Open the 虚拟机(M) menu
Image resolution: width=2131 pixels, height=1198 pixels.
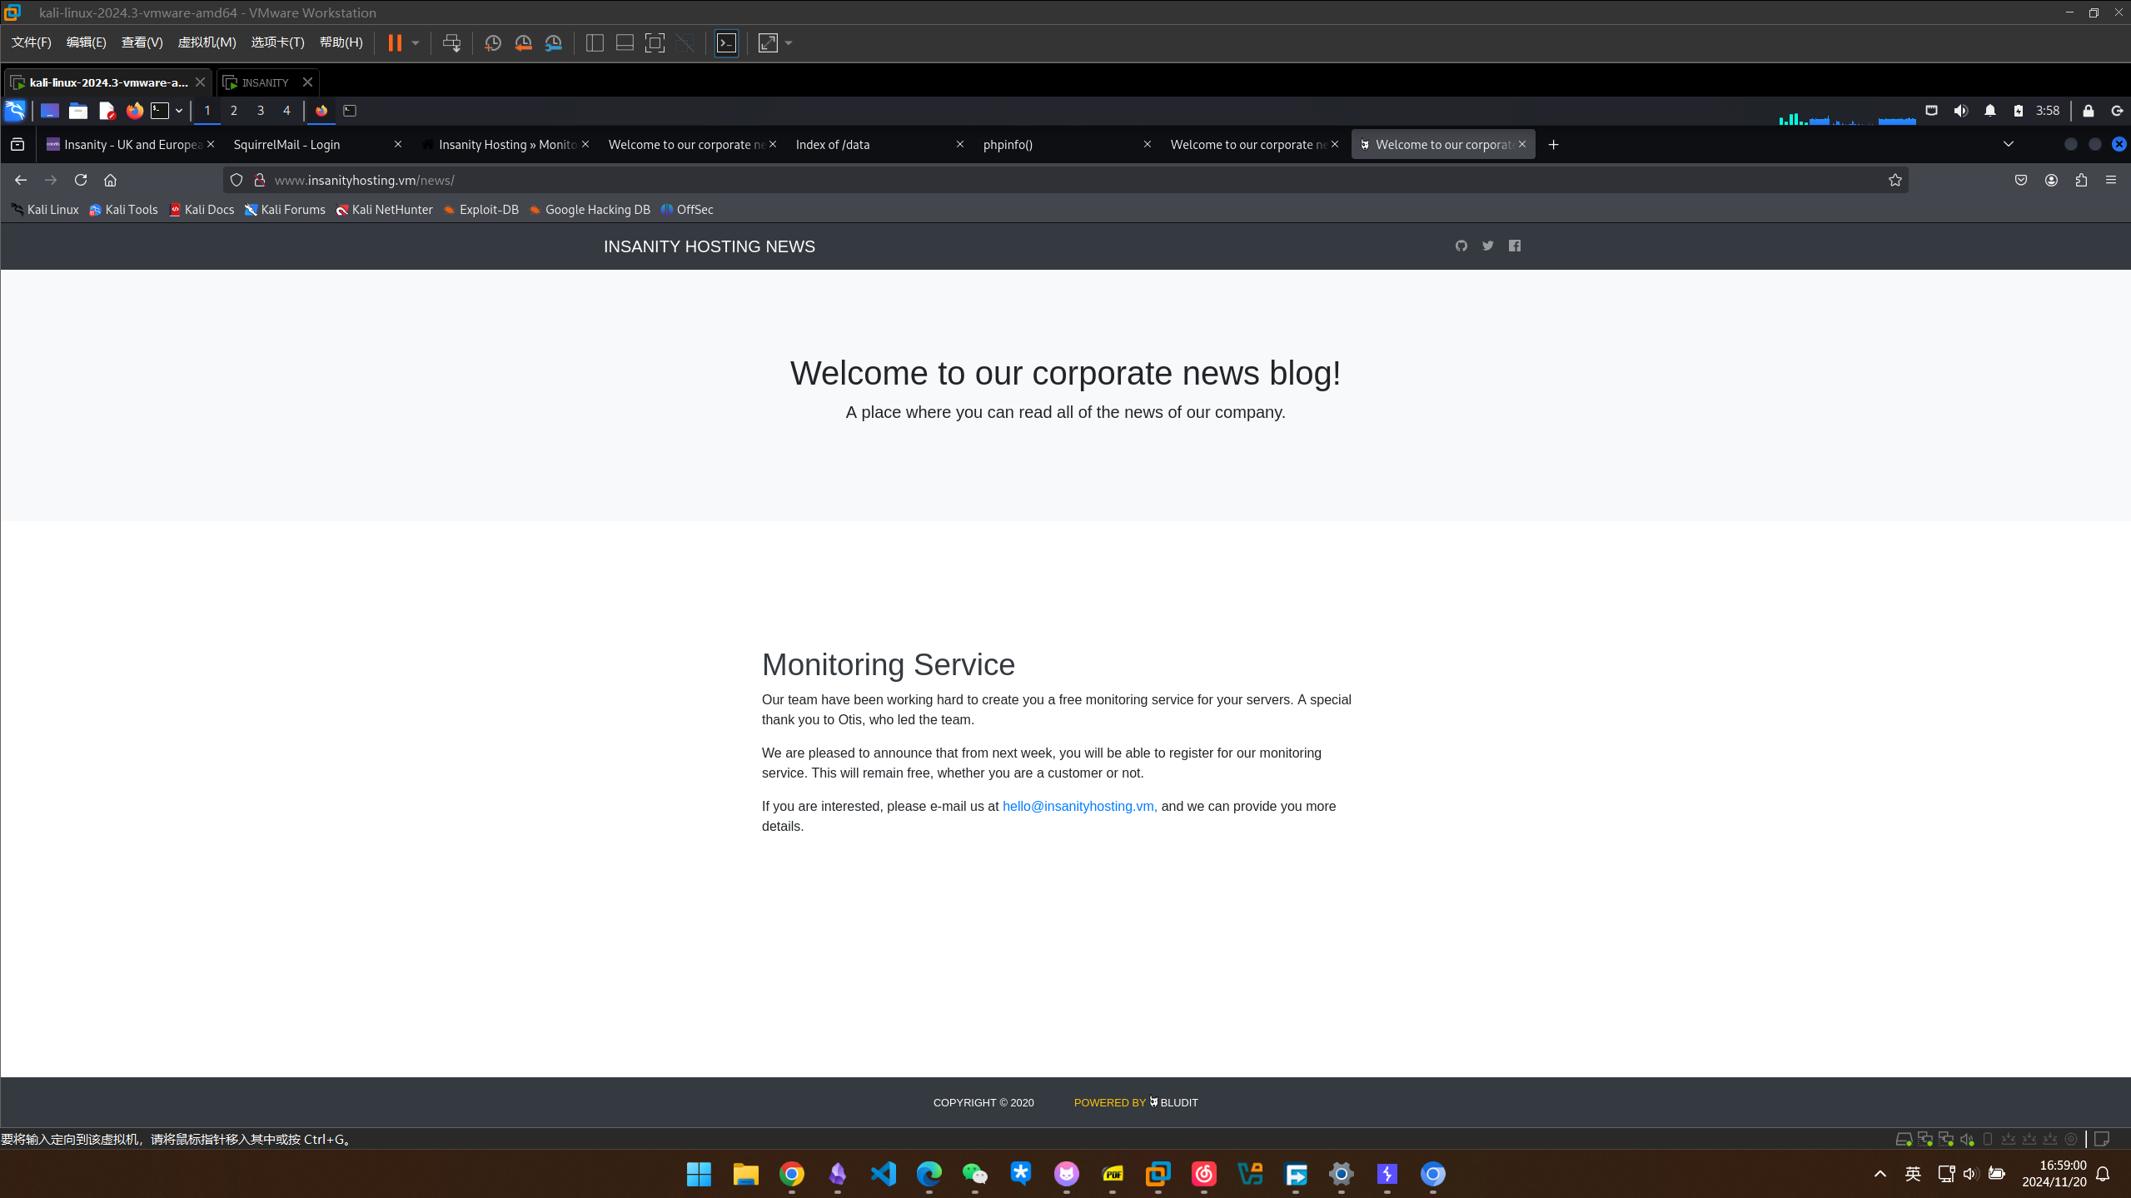207,42
